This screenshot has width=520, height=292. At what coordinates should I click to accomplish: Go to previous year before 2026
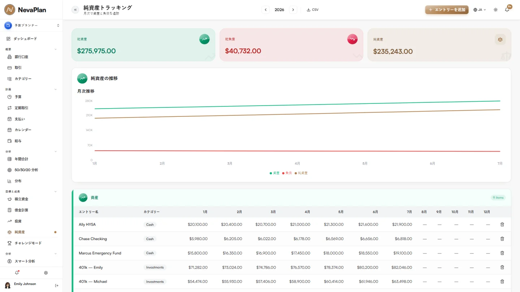coord(266,10)
